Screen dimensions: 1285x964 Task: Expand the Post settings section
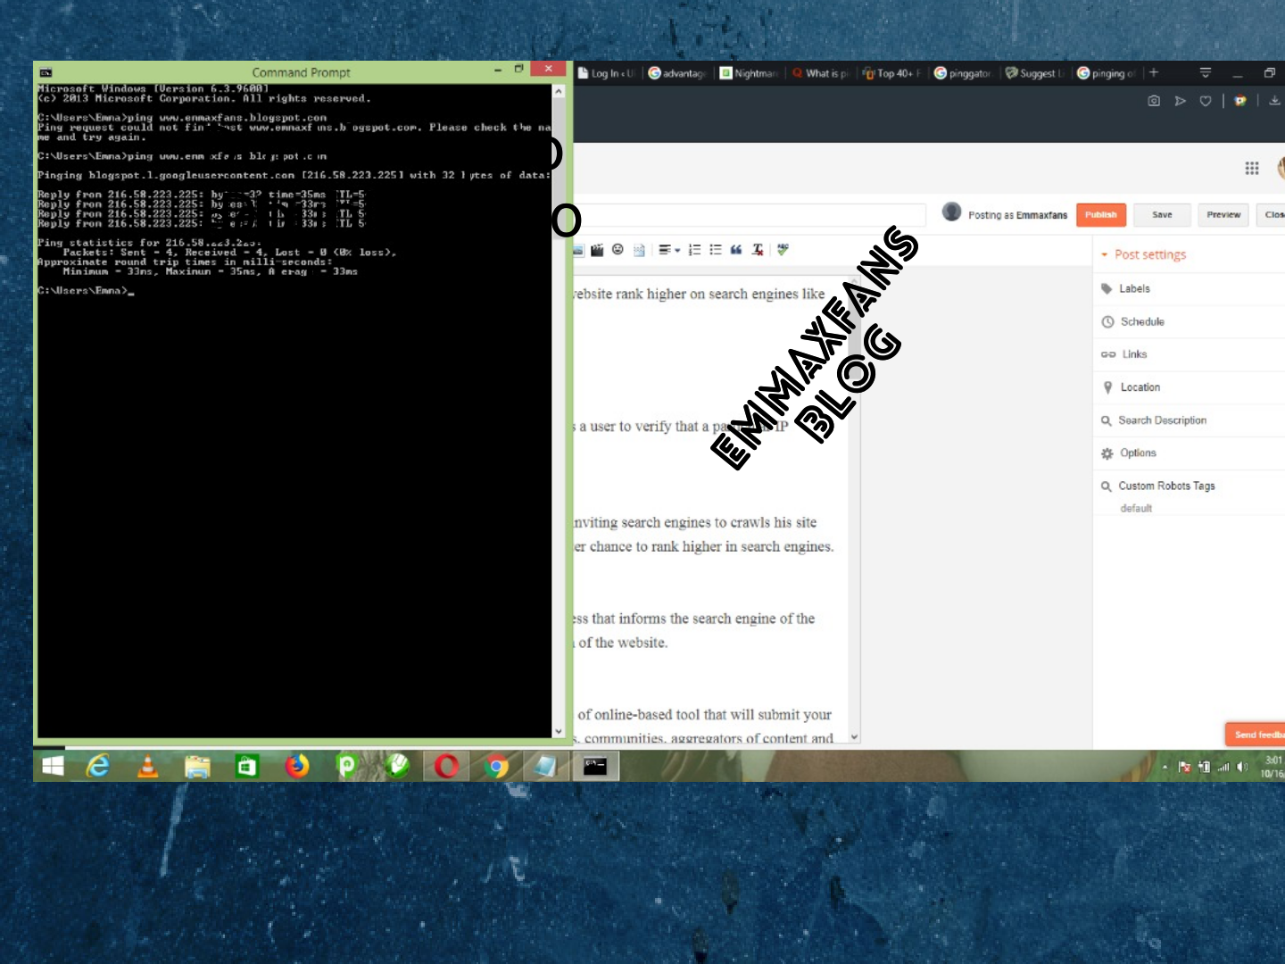pos(1150,254)
